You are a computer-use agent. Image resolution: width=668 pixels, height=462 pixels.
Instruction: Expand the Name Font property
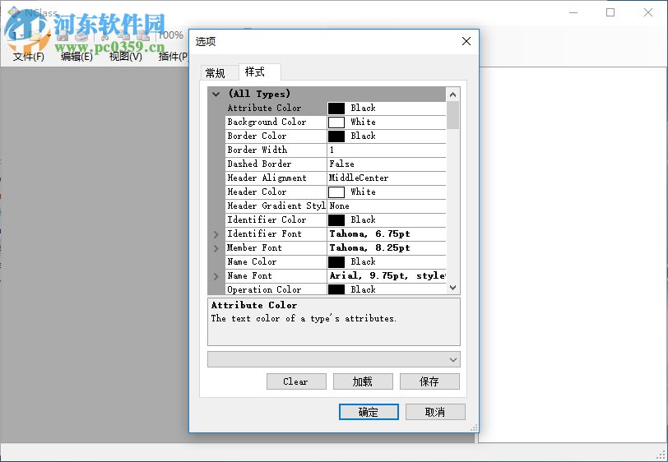click(216, 276)
